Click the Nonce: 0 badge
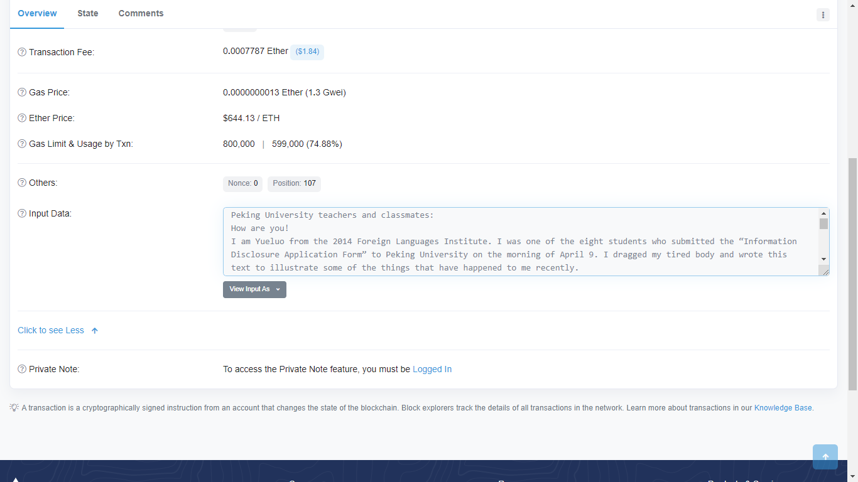Image resolution: width=858 pixels, height=482 pixels. pos(242,183)
